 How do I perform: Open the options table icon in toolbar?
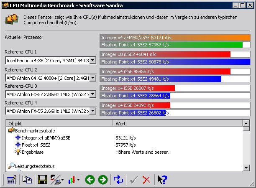pyautogui.click(x=11, y=180)
